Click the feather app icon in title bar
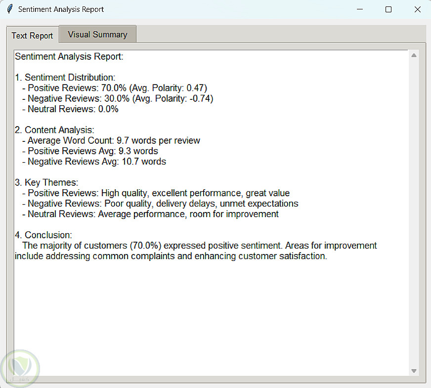This screenshot has height=388, width=431. click(x=9, y=9)
